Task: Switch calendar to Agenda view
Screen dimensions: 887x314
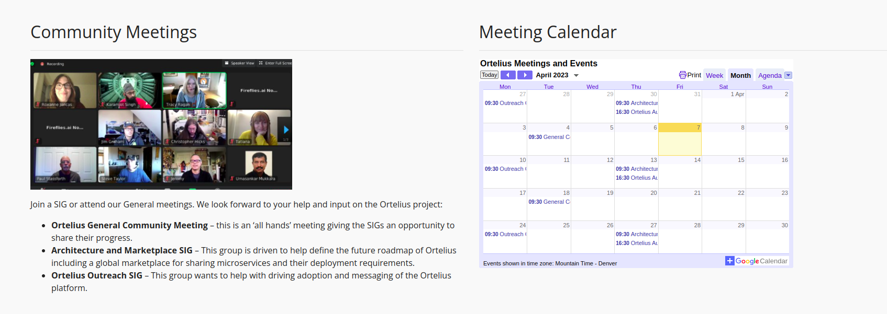Action: 769,75
